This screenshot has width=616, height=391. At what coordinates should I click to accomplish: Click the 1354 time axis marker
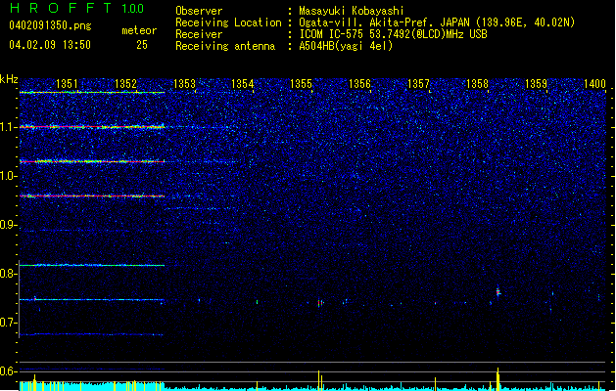[x=243, y=84]
